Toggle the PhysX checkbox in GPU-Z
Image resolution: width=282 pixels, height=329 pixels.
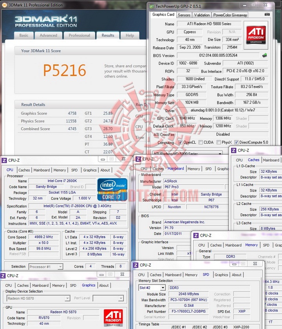pos(219,142)
